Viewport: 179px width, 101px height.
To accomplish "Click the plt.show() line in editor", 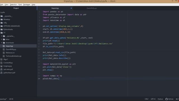I will [x=48, y=70].
